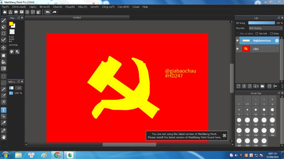Select the Hand pan tool
284x159 pixels.
[3, 137]
